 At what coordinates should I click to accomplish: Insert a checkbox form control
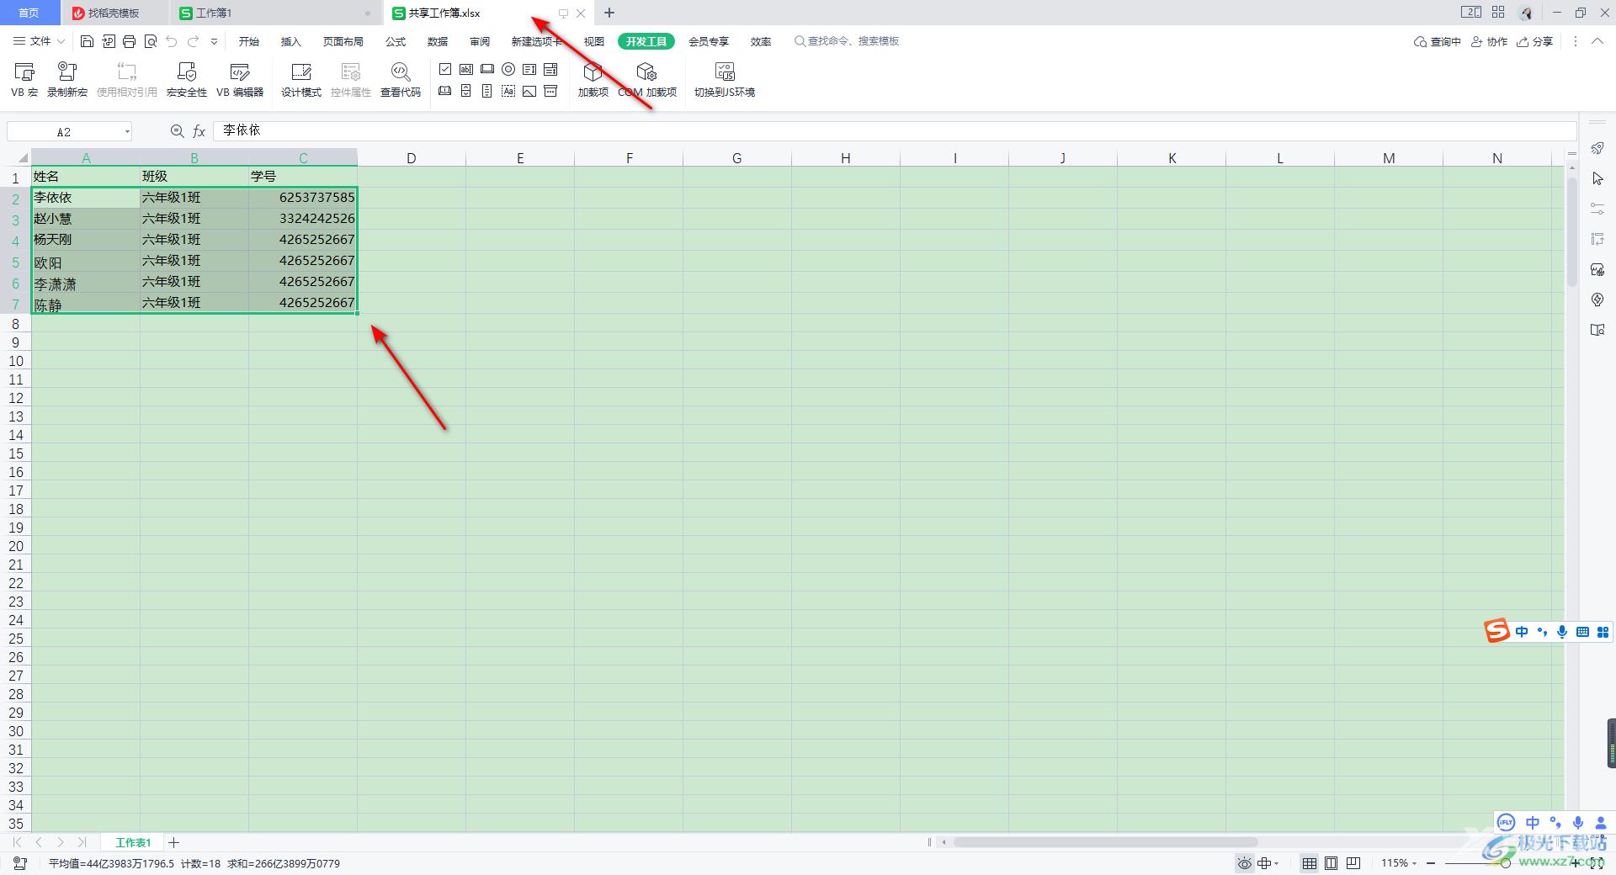click(x=445, y=69)
